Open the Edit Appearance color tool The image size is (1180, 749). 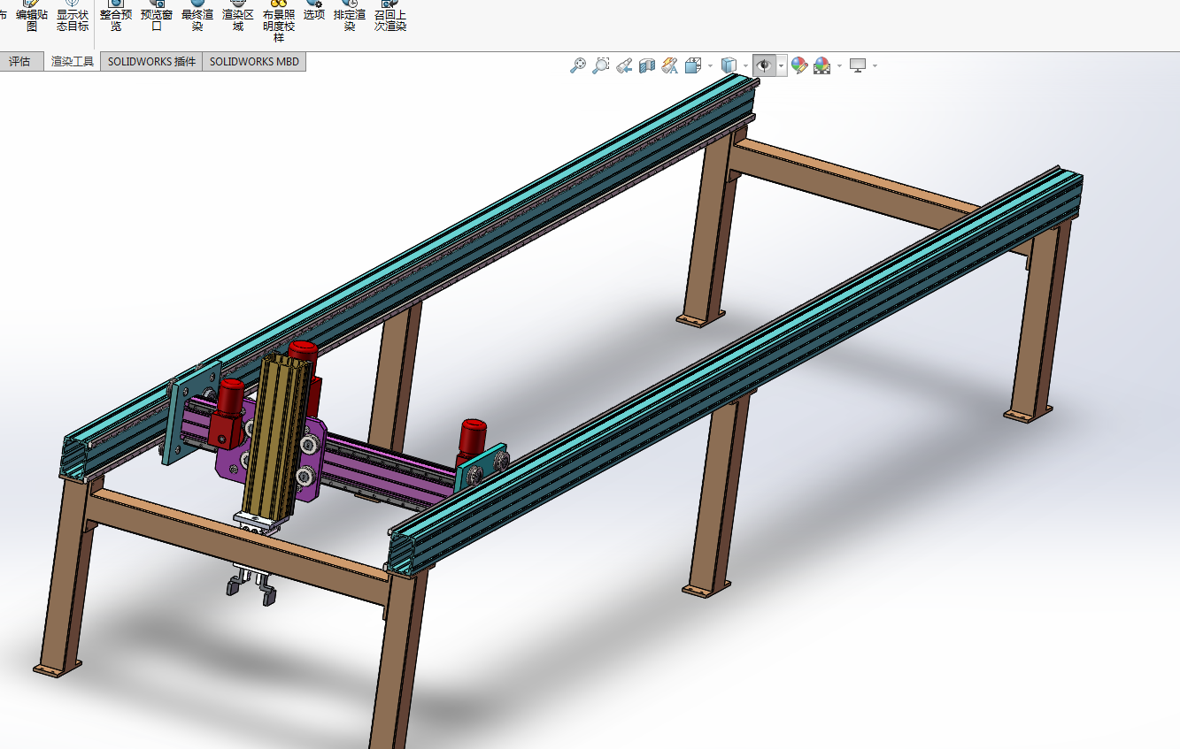click(799, 65)
